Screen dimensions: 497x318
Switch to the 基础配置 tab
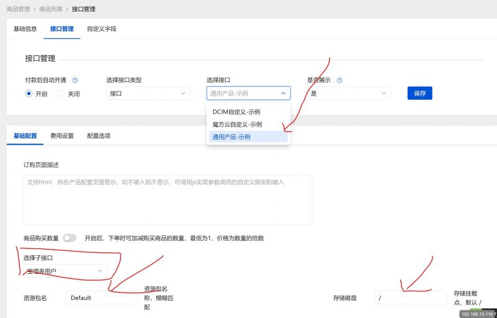pos(25,136)
